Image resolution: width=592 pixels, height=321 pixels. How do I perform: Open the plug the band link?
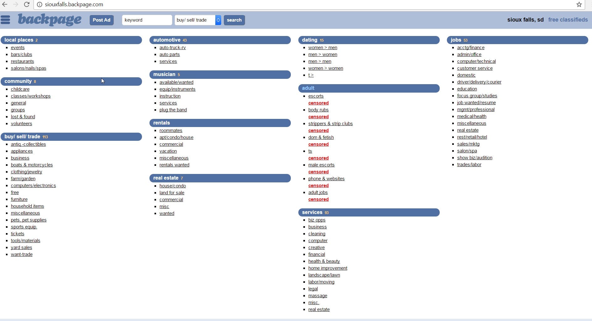point(173,110)
